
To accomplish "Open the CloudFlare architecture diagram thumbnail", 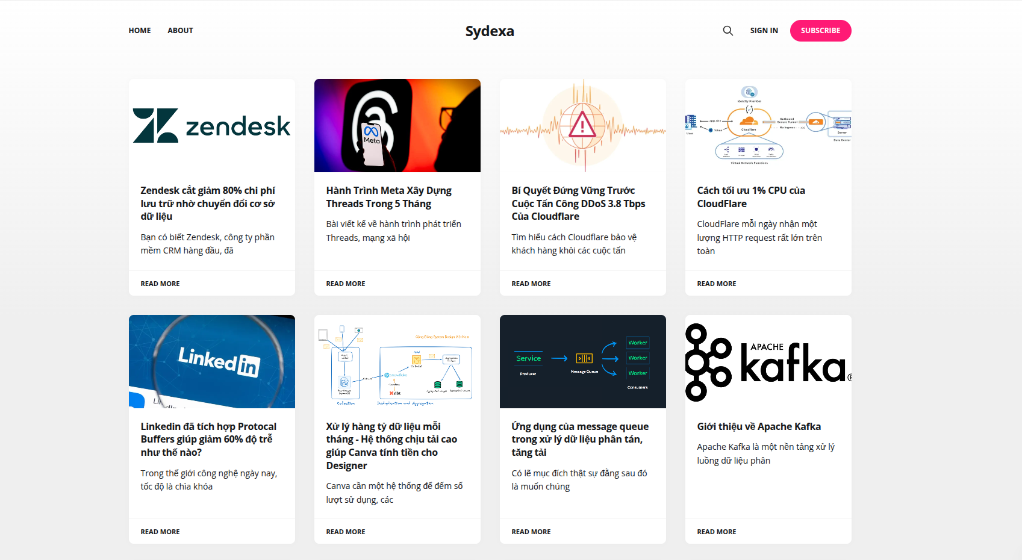I will pos(768,125).
